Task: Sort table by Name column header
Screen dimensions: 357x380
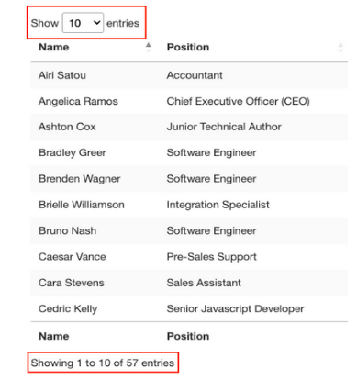Action: pos(54,47)
